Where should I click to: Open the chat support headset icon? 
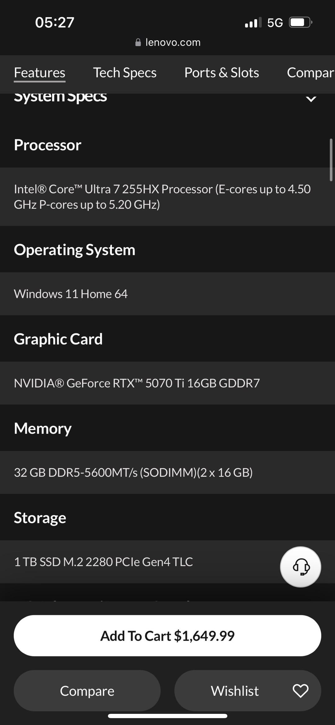point(301,567)
